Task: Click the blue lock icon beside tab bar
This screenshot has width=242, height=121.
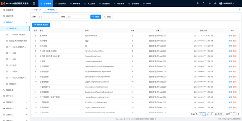Action: click(x=240, y=9)
